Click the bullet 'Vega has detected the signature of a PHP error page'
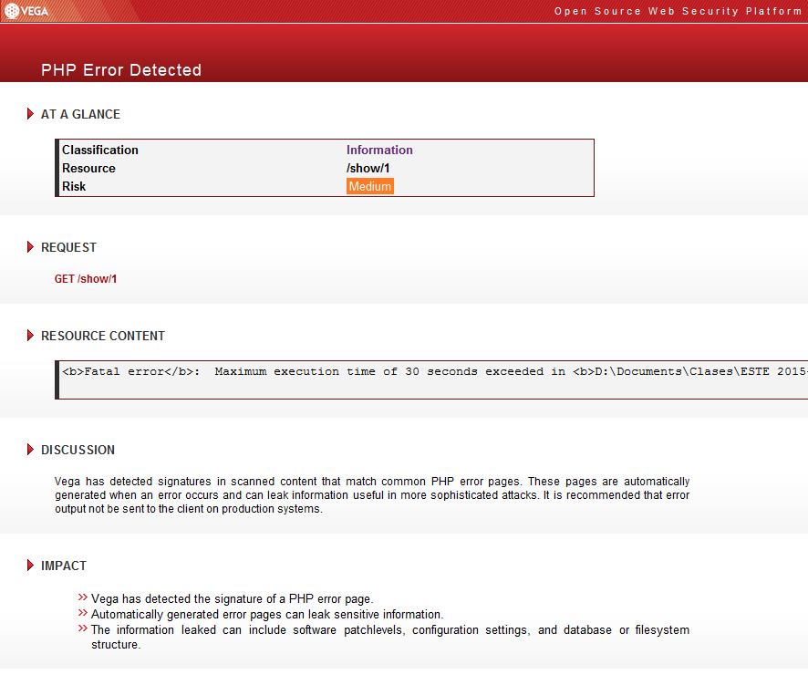 click(232, 598)
